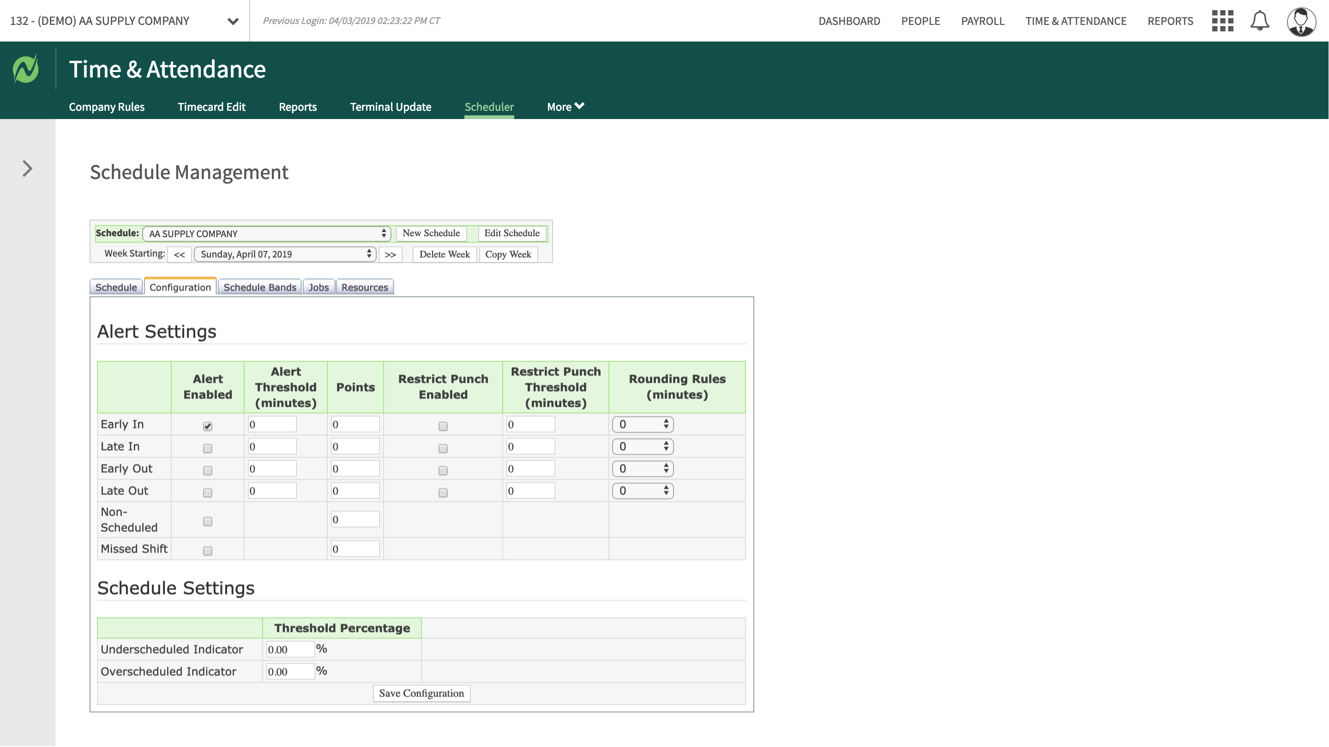Screen dimensions: 1329x747
Task: Open the Week Starting date dropdown
Action: (x=285, y=254)
